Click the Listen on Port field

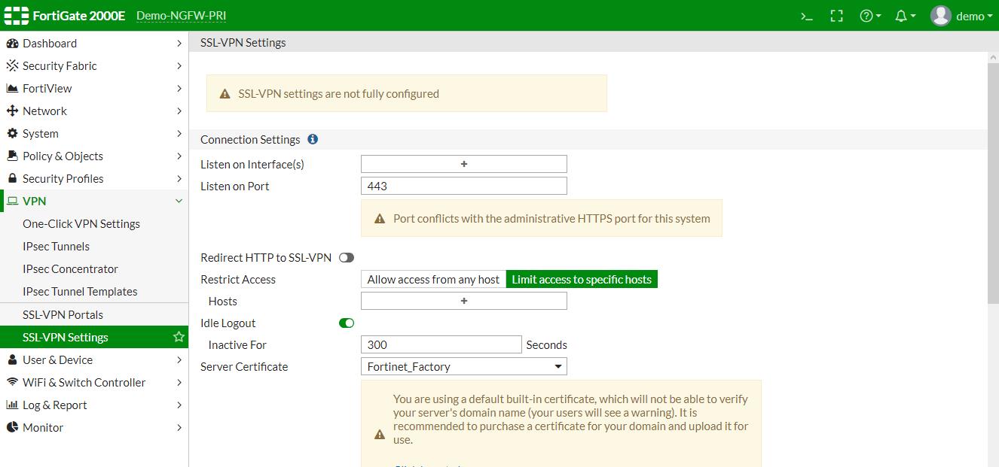(463, 186)
